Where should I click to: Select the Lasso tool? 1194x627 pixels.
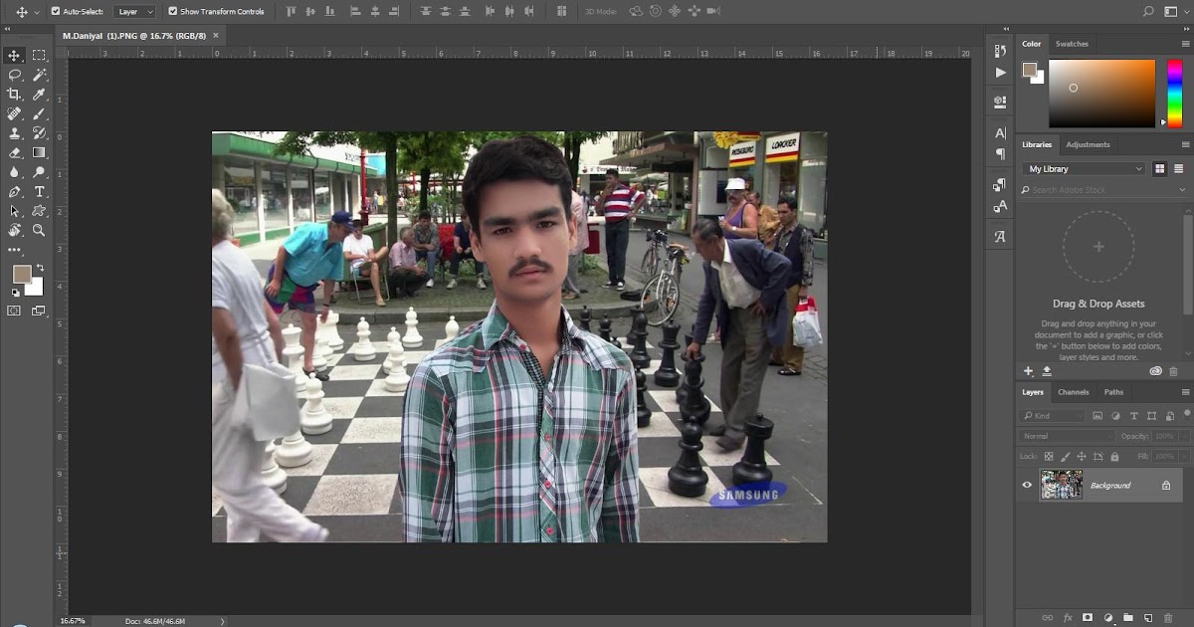coord(14,77)
